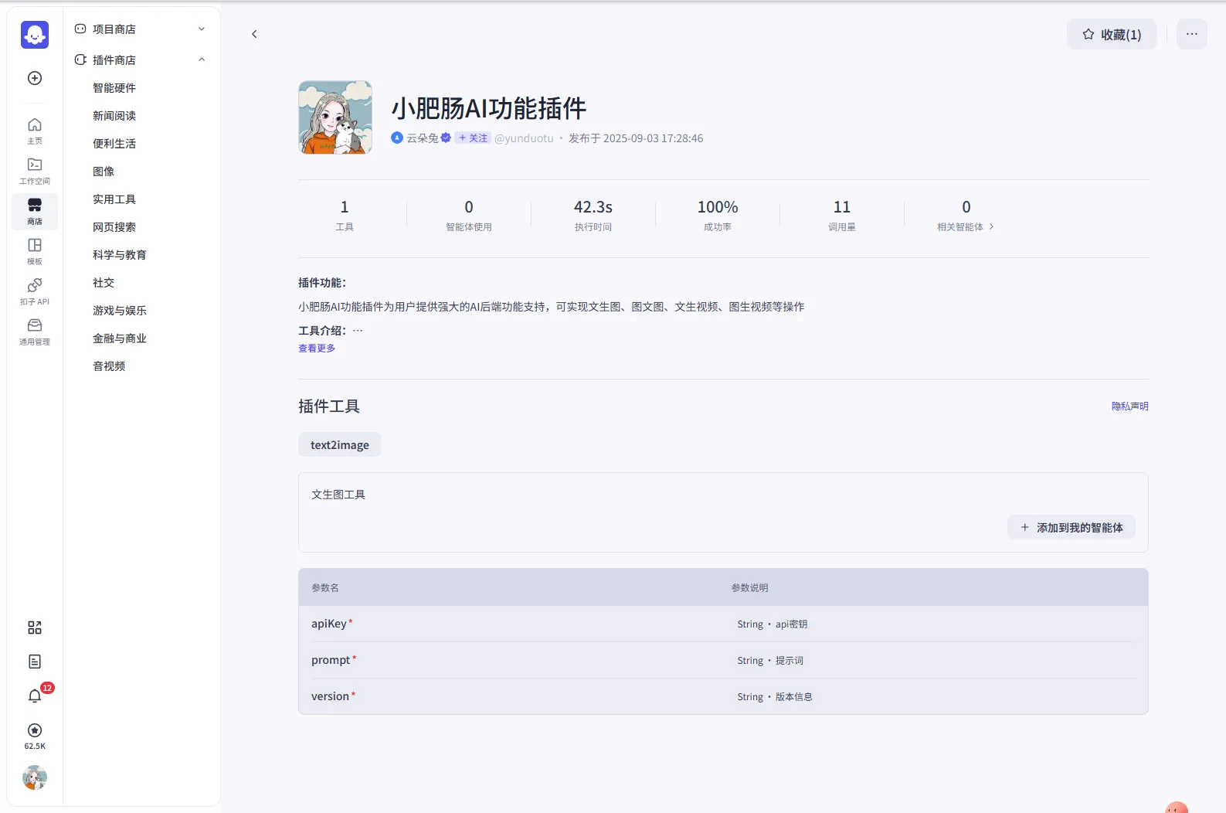1226x813 pixels.
Task: Open the 主页 home icon
Action: (x=35, y=131)
